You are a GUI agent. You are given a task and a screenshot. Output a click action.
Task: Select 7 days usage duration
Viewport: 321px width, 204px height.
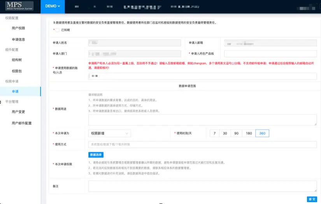click(214, 133)
